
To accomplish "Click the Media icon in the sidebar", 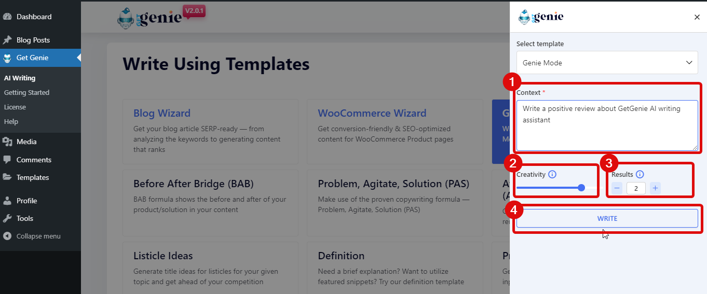I will click(x=7, y=142).
